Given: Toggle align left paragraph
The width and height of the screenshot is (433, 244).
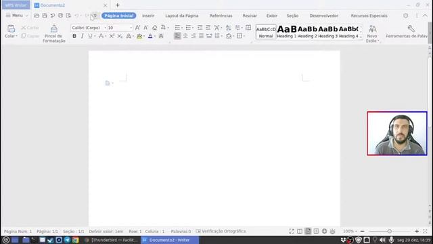Looking at the screenshot, I should click(x=177, y=36).
